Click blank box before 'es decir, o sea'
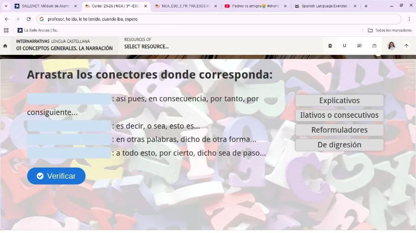The image size is (416, 233). pos(69,126)
